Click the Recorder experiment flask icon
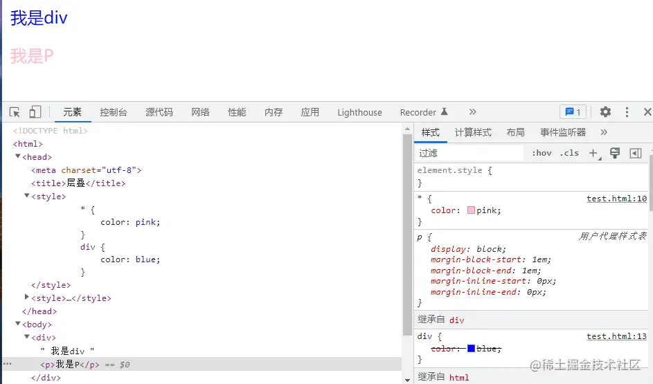The height and width of the screenshot is (384, 653). click(445, 111)
